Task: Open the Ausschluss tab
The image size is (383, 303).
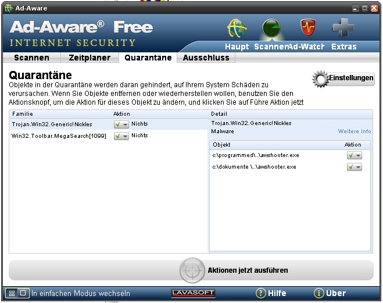Action: [206, 58]
